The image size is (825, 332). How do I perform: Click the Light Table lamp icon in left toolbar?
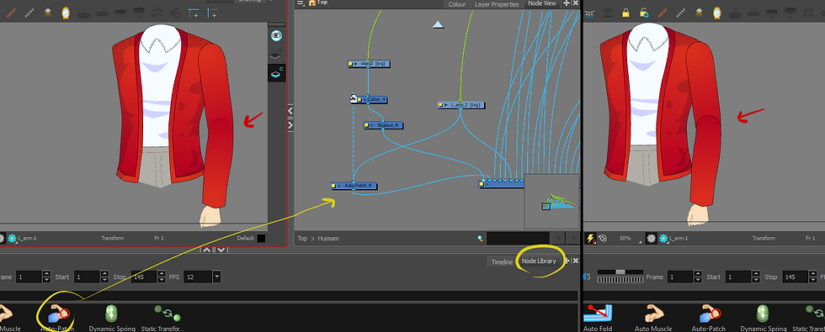coord(47,13)
